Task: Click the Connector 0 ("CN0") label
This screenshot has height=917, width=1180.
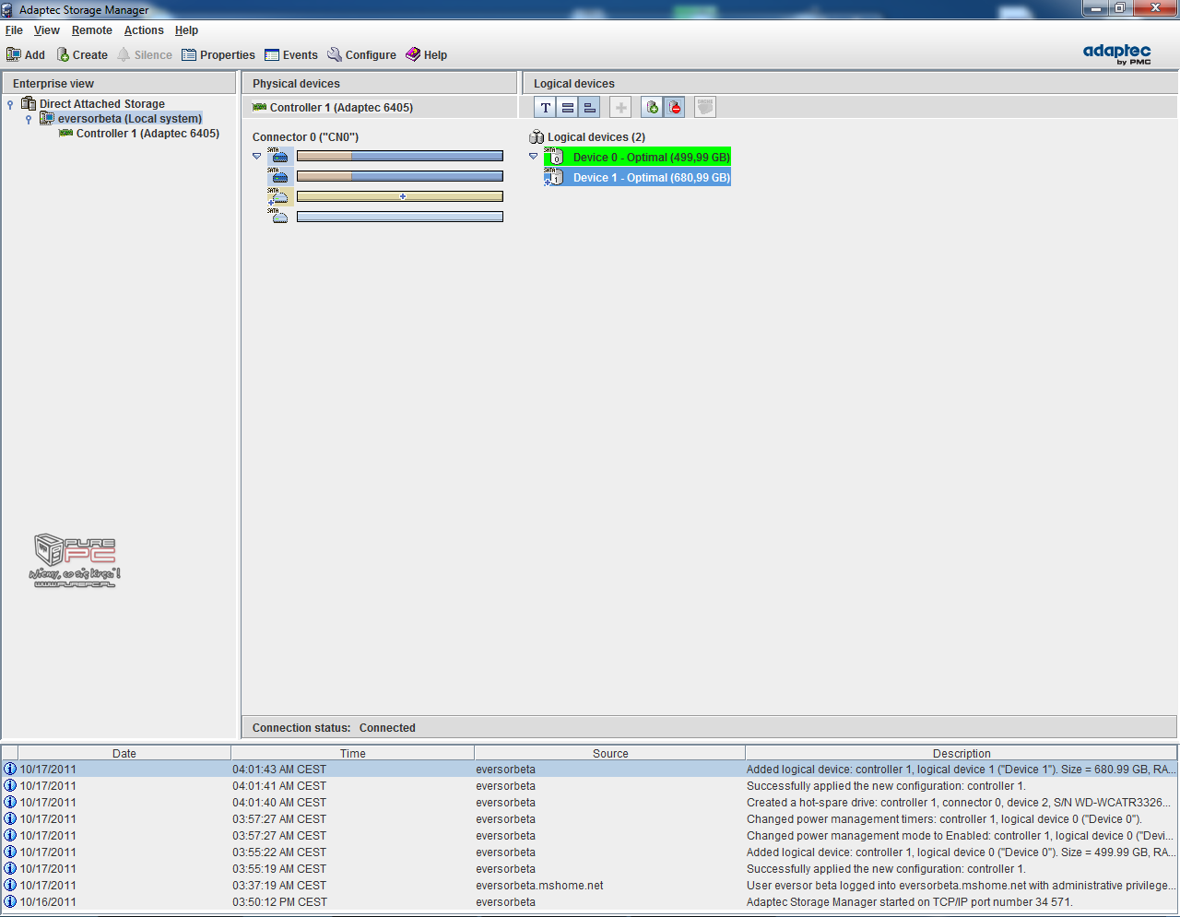Action: click(305, 137)
